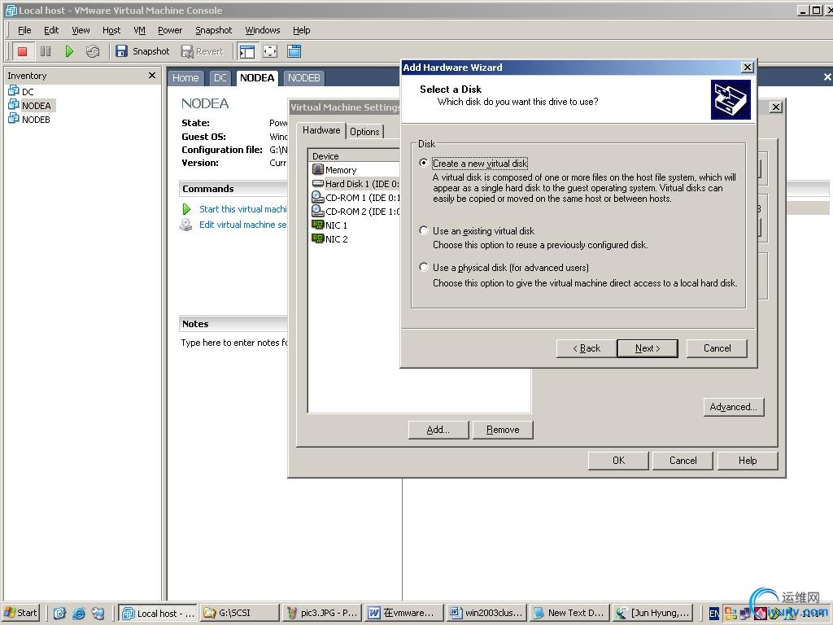Click the full screen toolbar icon
833x625 pixels.
(x=270, y=51)
